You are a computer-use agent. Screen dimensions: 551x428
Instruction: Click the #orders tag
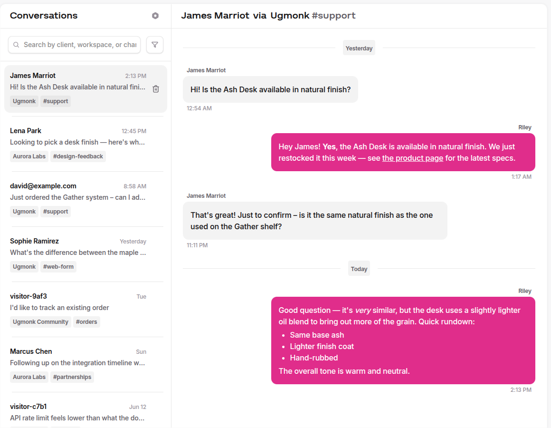coord(86,322)
